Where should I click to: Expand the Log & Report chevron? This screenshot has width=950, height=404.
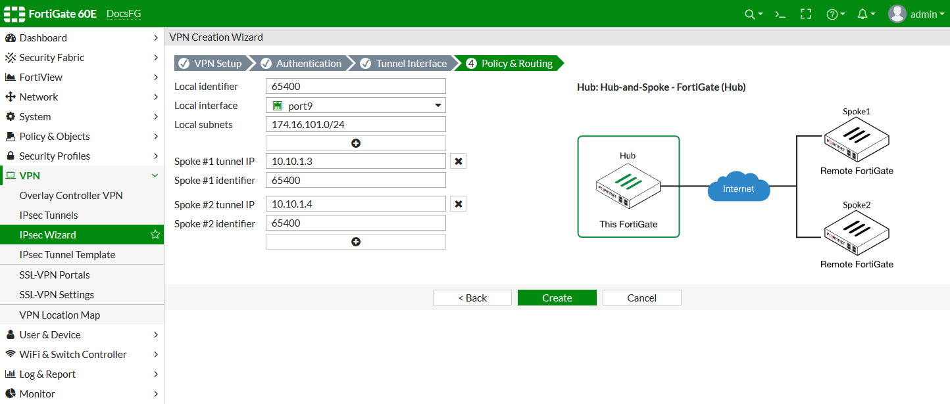(x=155, y=374)
